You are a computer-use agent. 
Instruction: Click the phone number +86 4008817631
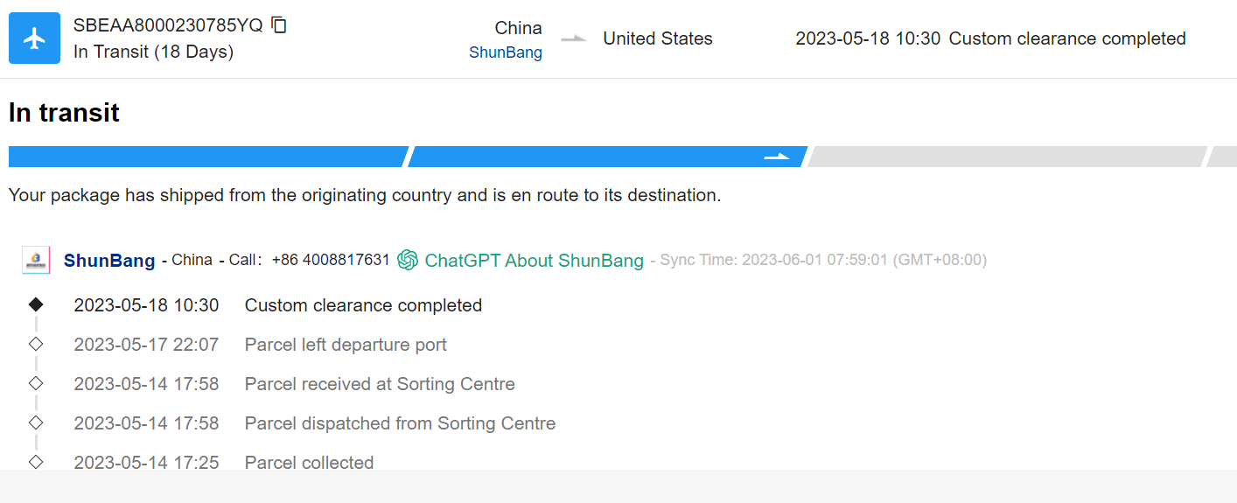point(331,260)
